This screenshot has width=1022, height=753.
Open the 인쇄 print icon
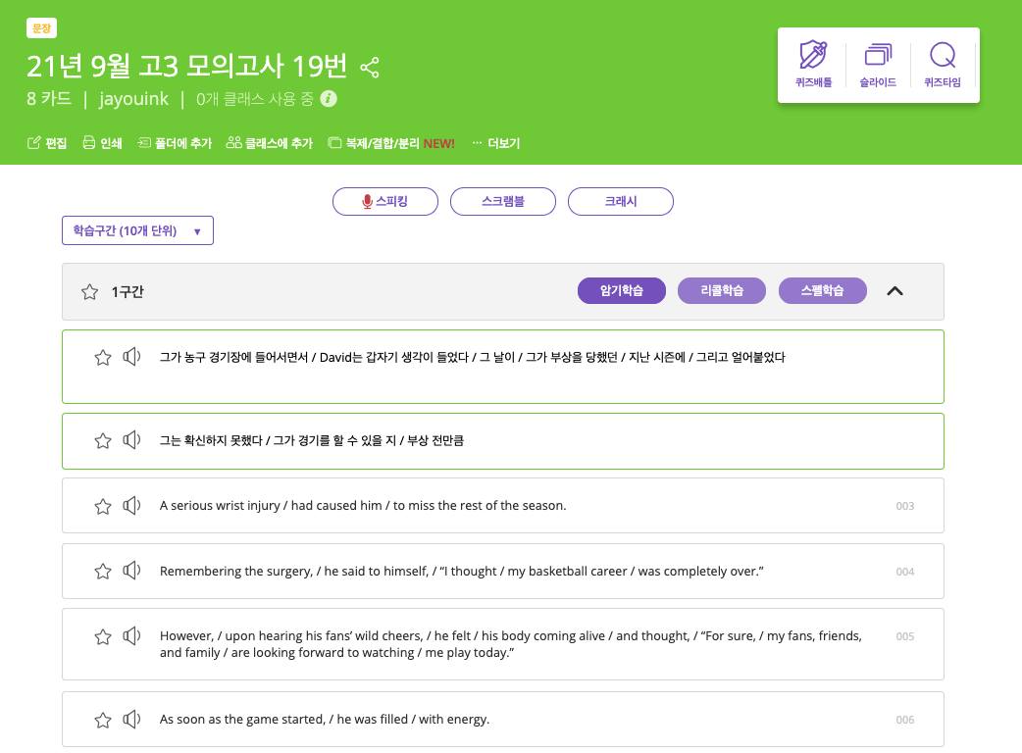(102, 141)
